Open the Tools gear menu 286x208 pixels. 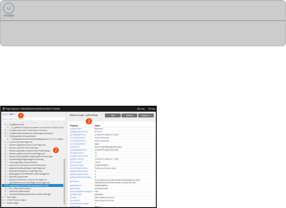pyautogui.click(x=141, y=109)
